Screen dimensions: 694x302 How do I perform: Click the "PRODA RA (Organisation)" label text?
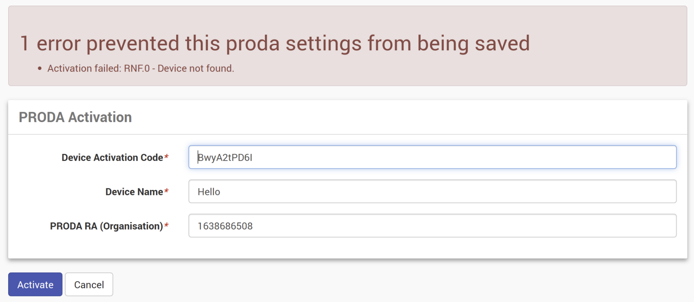click(106, 226)
